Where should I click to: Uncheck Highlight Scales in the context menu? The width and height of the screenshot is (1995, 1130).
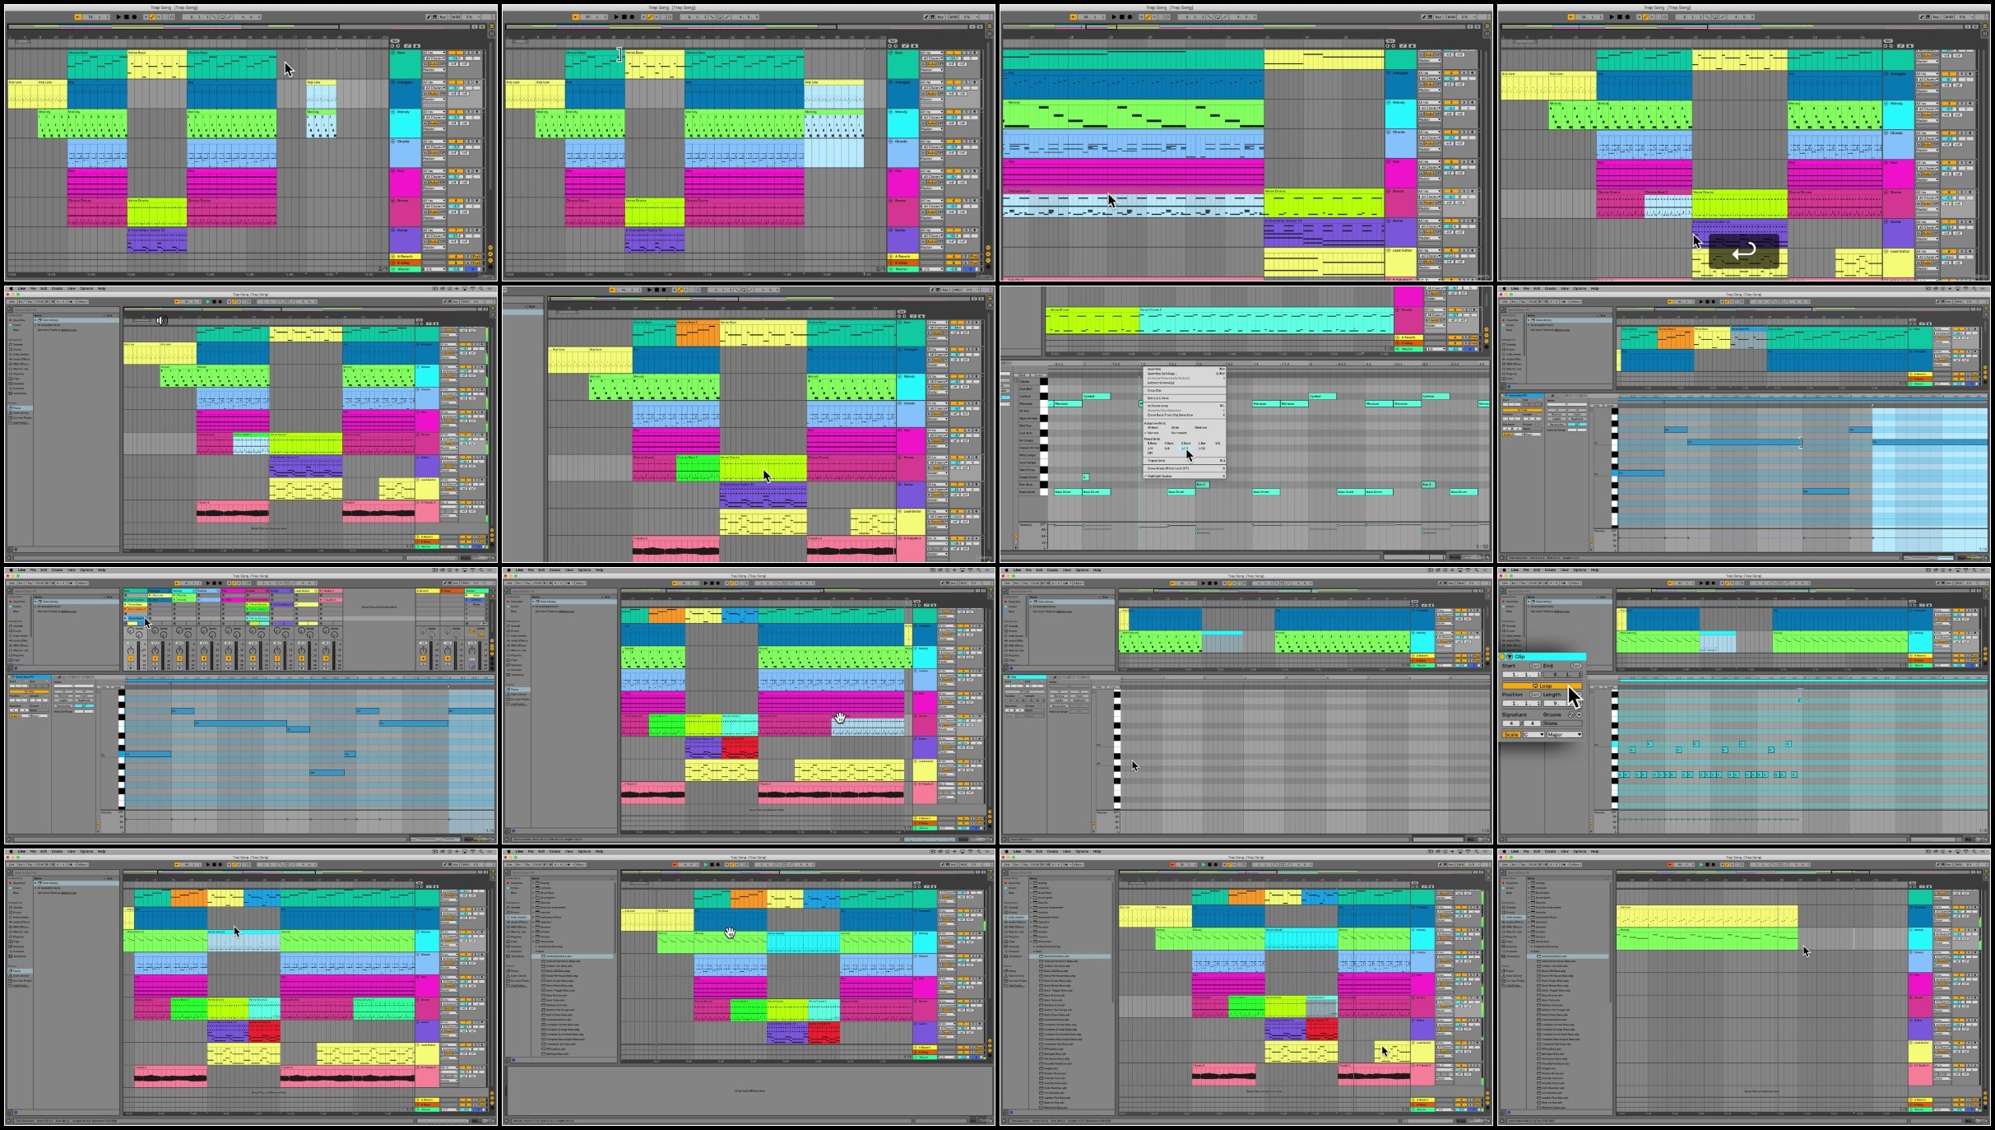tap(1160, 476)
